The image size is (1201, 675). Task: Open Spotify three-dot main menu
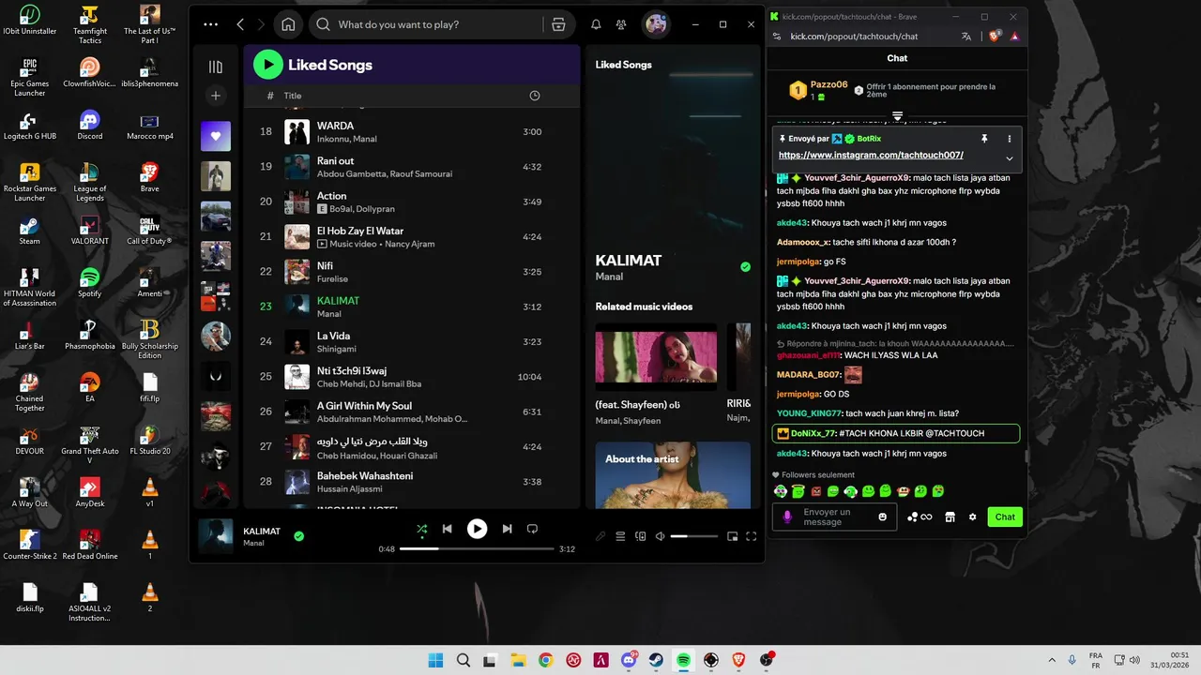click(x=211, y=24)
